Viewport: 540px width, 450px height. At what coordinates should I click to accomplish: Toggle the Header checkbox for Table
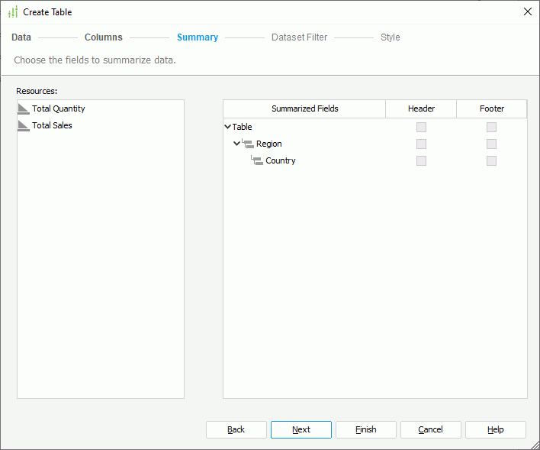point(421,128)
